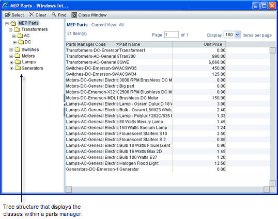The width and height of the screenshot is (278, 219).
Task: Click the Select toolbar button
Action: coord(14,15)
